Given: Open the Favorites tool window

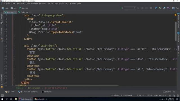Looking at the screenshot, I should click(2, 81).
